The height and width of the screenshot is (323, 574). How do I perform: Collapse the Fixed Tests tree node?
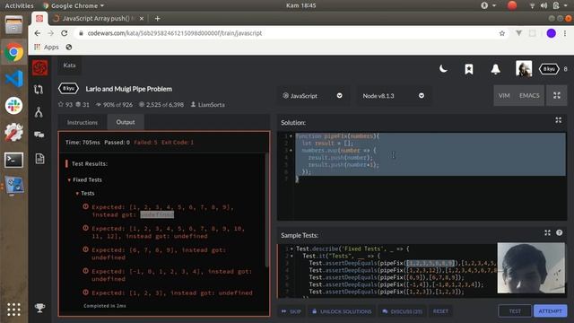[x=69, y=179]
